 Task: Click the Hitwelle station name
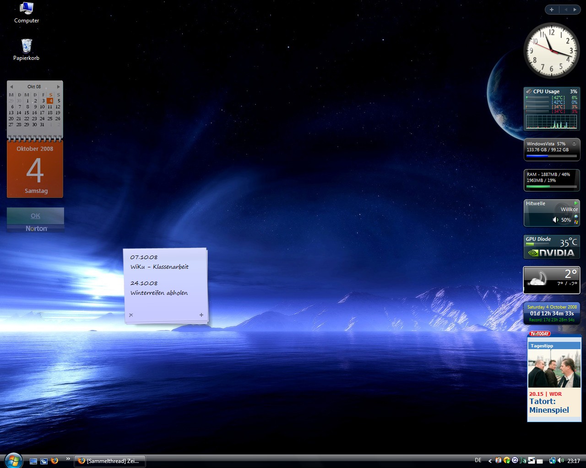point(536,203)
